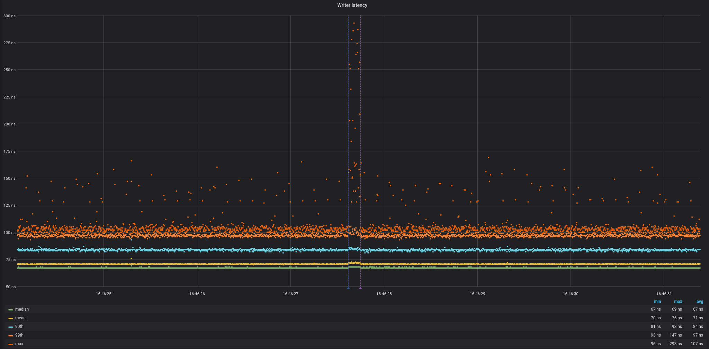Sort legend by min column header
This screenshot has height=349, width=709.
click(x=657, y=302)
